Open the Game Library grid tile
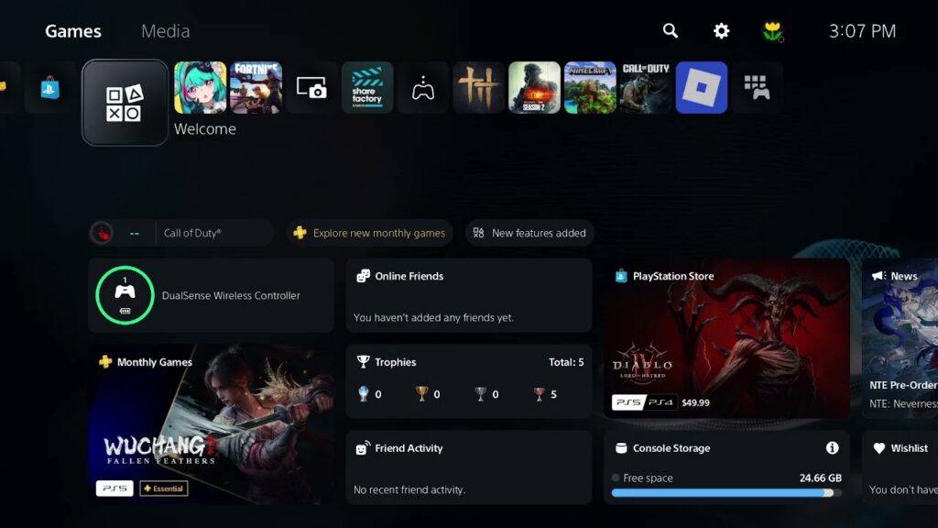938x528 pixels. pos(757,87)
